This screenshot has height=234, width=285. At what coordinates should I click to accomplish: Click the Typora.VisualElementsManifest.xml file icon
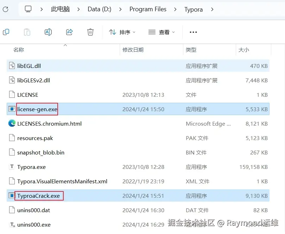[12, 181]
